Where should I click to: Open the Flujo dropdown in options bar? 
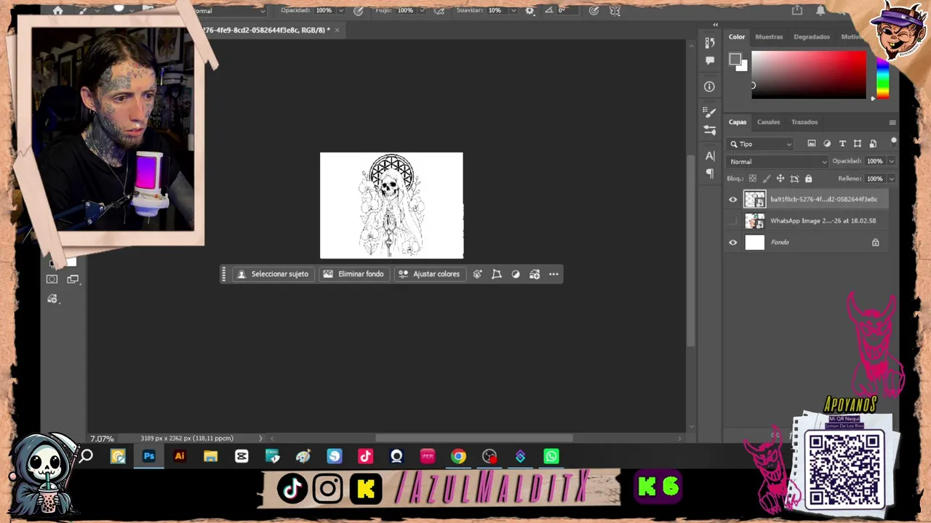[422, 10]
